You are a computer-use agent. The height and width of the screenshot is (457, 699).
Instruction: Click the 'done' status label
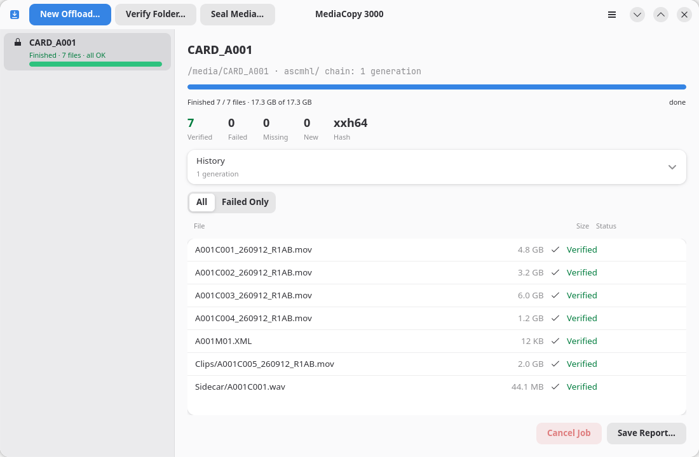click(x=677, y=102)
